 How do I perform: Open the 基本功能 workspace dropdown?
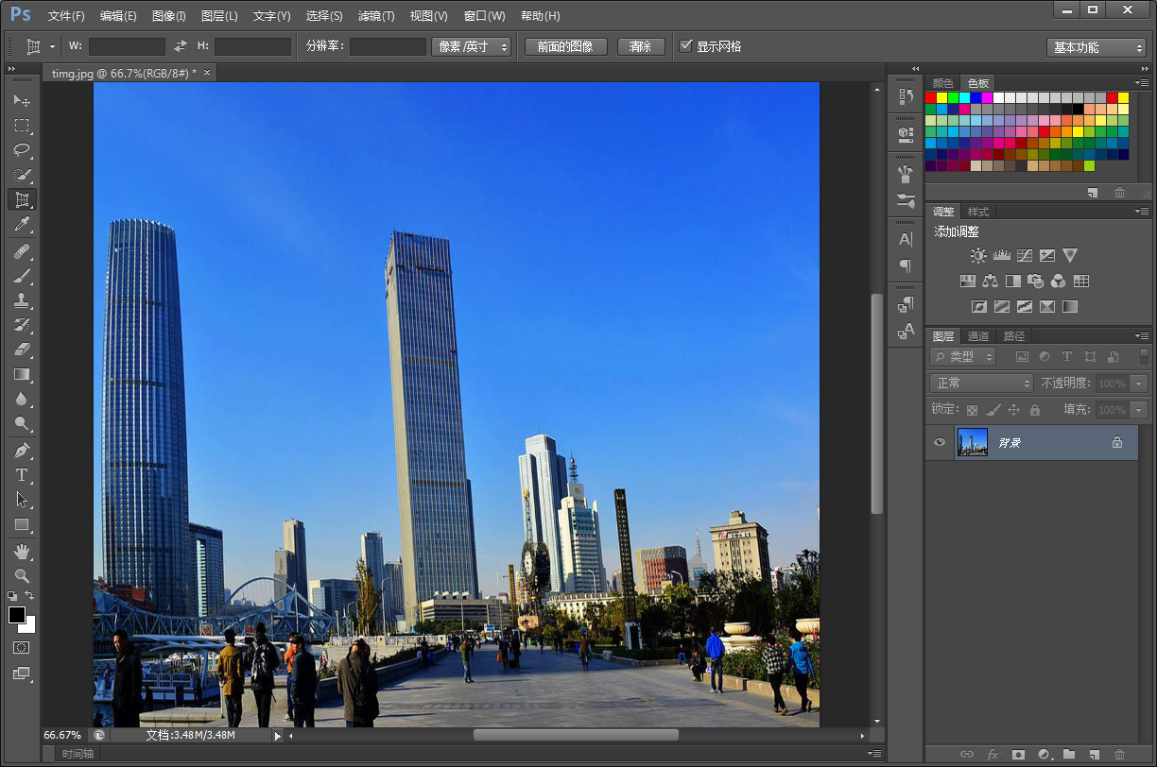1097,47
